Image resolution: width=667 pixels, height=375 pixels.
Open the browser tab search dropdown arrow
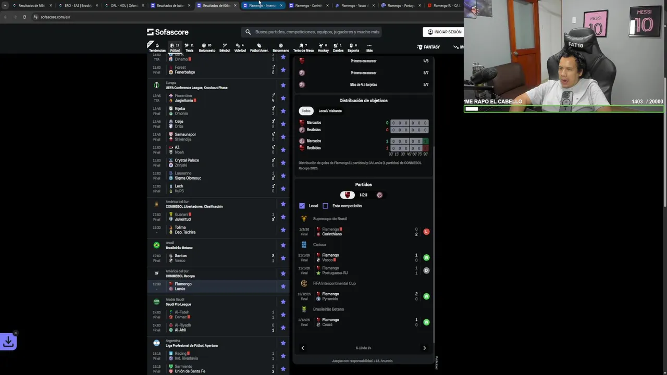coord(5,5)
